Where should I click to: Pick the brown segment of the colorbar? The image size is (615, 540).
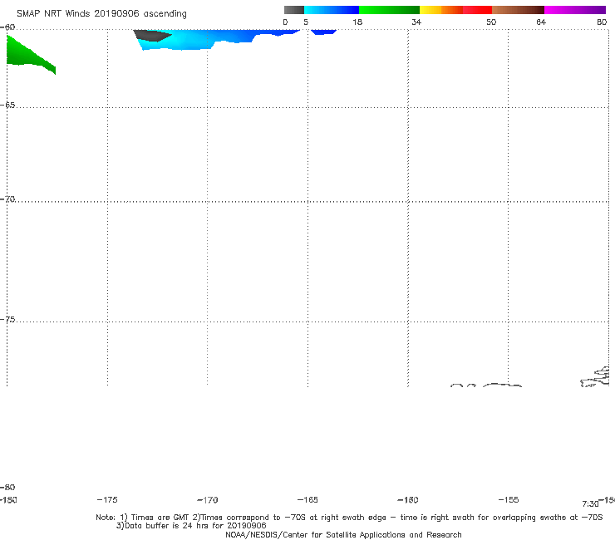tap(518, 10)
